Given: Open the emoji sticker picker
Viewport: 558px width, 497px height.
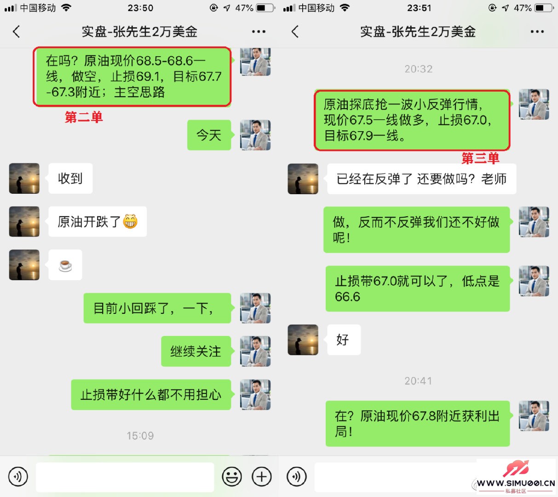Looking at the screenshot, I should [232, 477].
